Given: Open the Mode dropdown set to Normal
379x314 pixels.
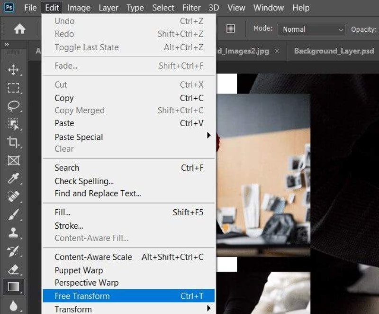Looking at the screenshot, I should click(311, 29).
